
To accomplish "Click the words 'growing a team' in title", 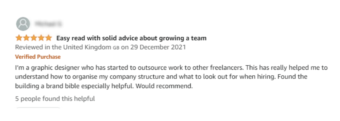I will click(x=183, y=38).
